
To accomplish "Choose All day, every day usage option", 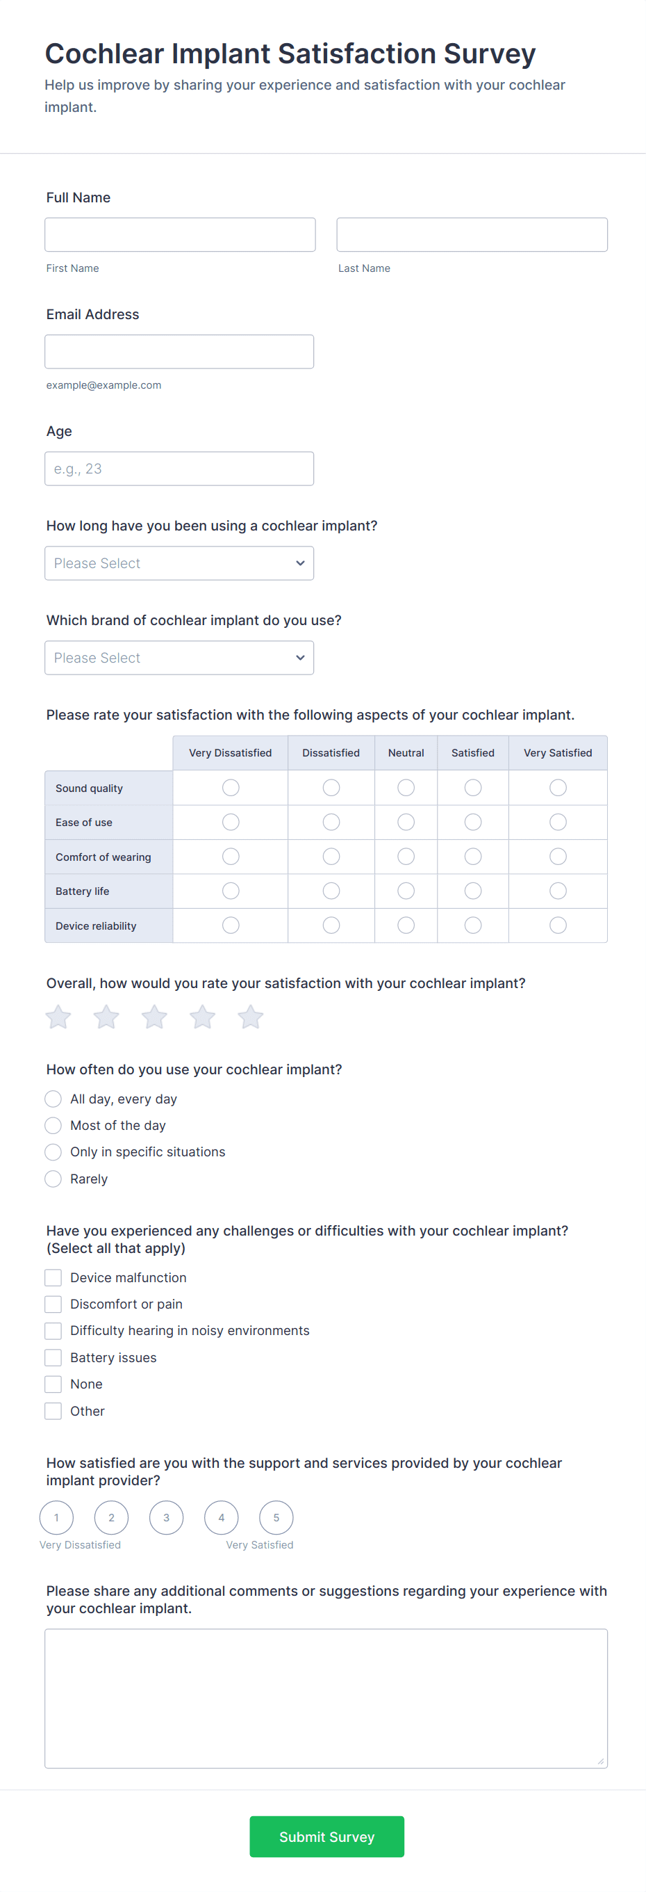I will (53, 1099).
